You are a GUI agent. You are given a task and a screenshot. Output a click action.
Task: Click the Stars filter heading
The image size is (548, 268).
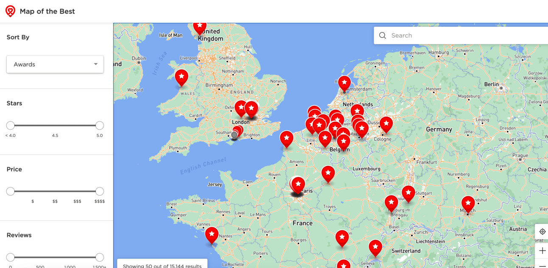pyautogui.click(x=14, y=103)
